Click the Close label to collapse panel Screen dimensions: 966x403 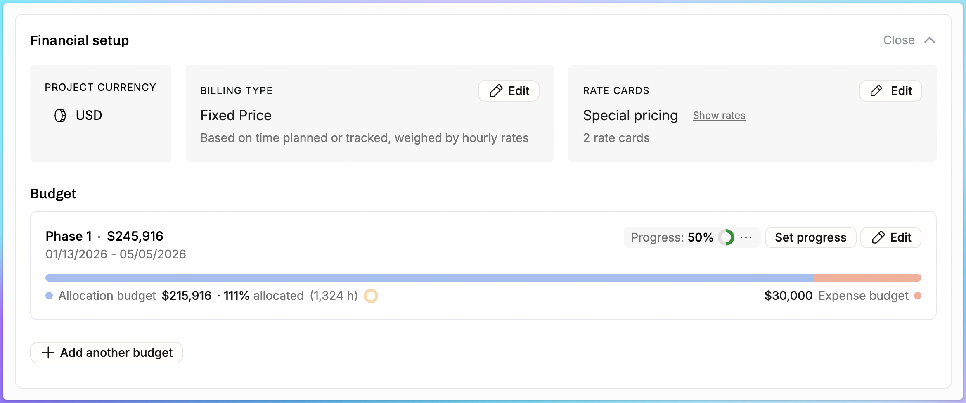click(x=899, y=40)
